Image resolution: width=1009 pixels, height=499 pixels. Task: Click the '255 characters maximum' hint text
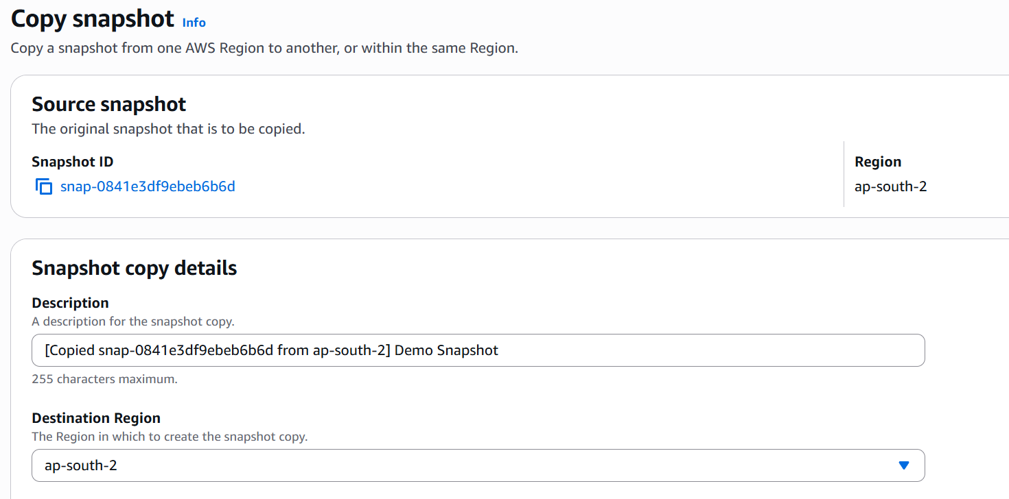pos(104,379)
